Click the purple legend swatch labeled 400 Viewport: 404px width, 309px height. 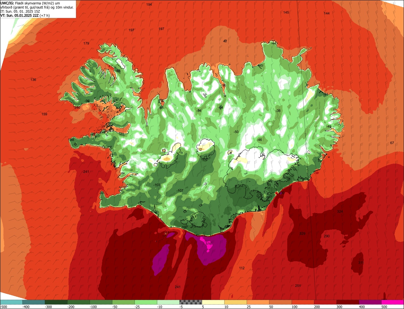[370, 302]
